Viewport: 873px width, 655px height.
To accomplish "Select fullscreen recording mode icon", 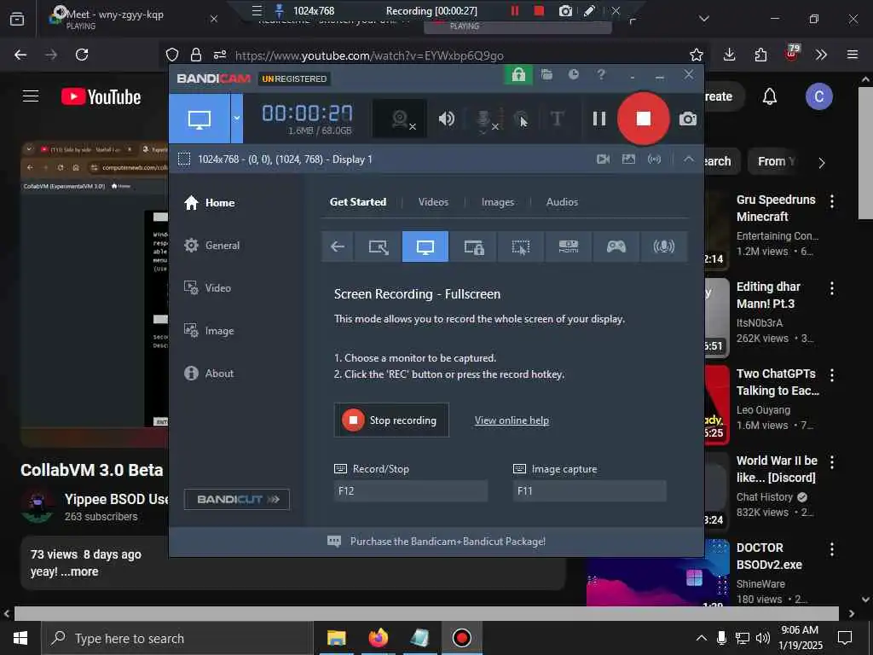I will pyautogui.click(x=425, y=246).
